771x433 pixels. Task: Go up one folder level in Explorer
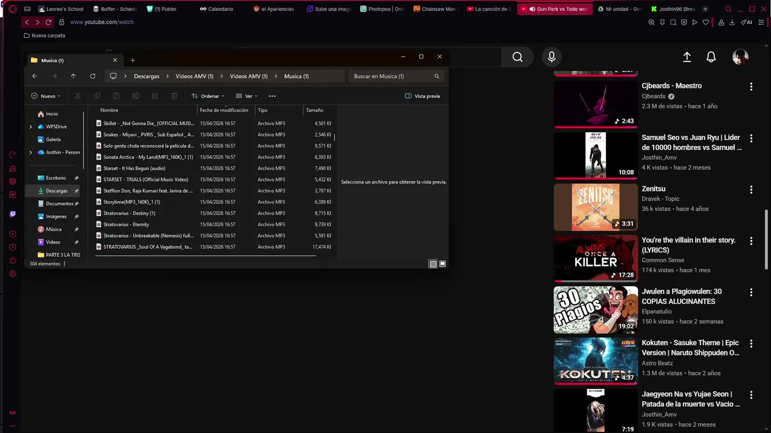[73, 76]
